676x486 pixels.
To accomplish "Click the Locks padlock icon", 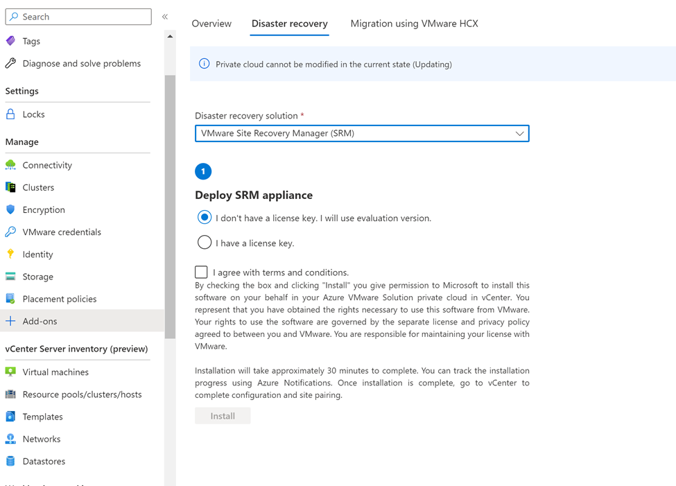I will click(x=10, y=114).
